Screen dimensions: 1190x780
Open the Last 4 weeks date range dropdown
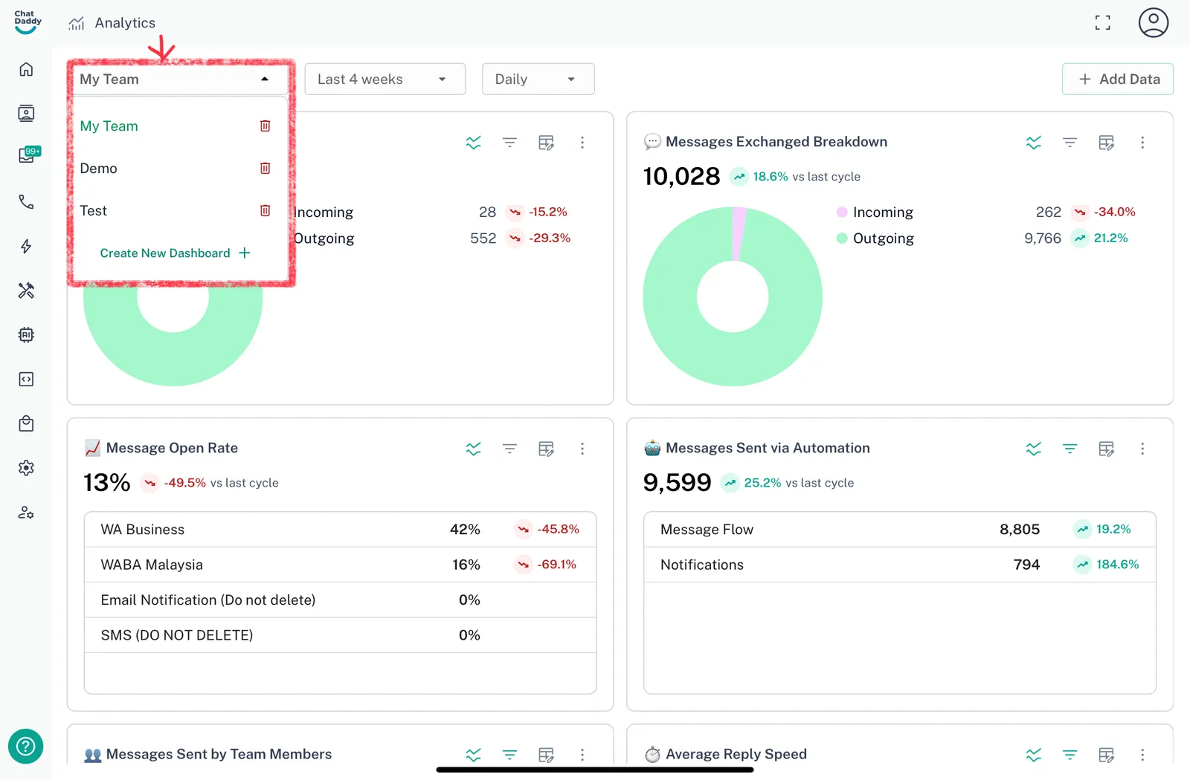[385, 79]
